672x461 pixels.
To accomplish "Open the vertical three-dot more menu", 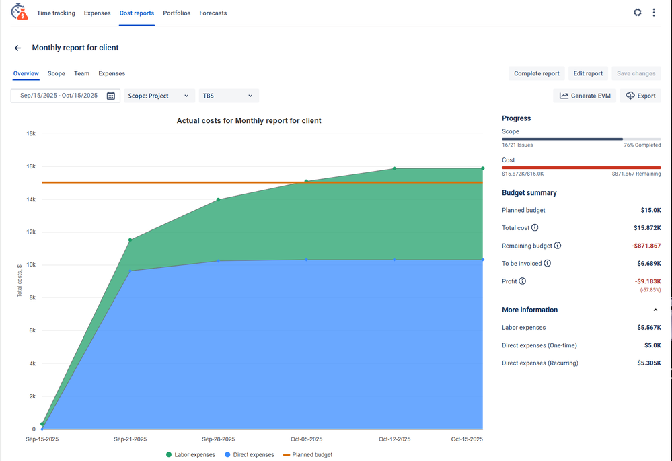I will pyautogui.click(x=654, y=13).
